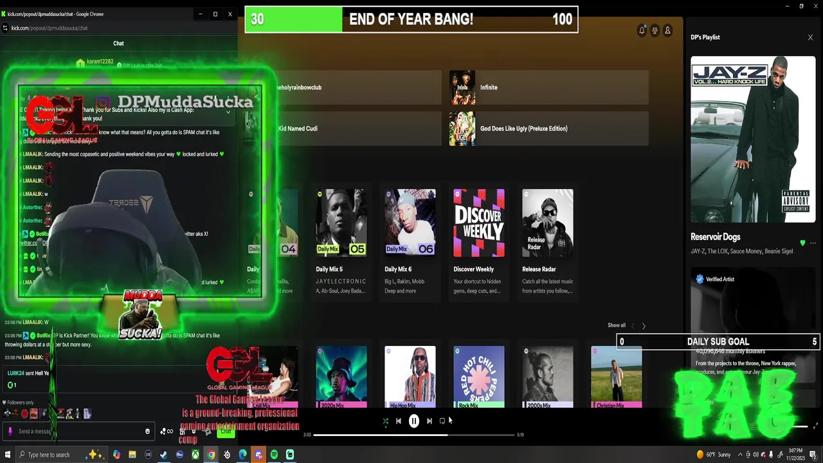Open the JAY-Z Vol. 2 album cover
Screen dimensions: 823x463
(753, 140)
